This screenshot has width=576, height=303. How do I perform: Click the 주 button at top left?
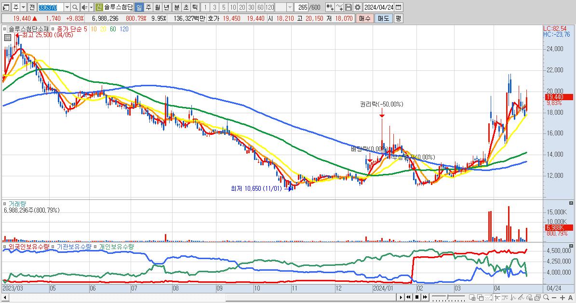click(16, 7)
